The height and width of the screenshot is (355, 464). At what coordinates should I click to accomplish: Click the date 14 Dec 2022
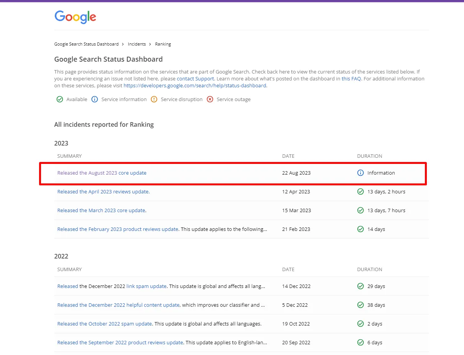coord(297,286)
